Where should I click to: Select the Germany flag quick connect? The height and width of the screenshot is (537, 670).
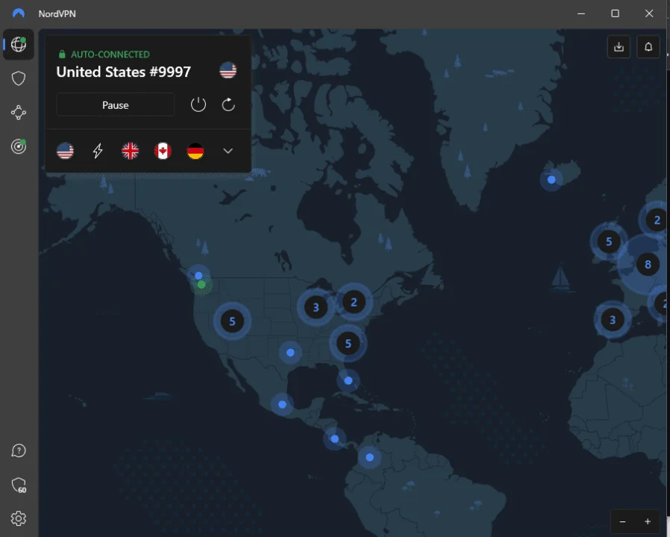pyautogui.click(x=195, y=151)
